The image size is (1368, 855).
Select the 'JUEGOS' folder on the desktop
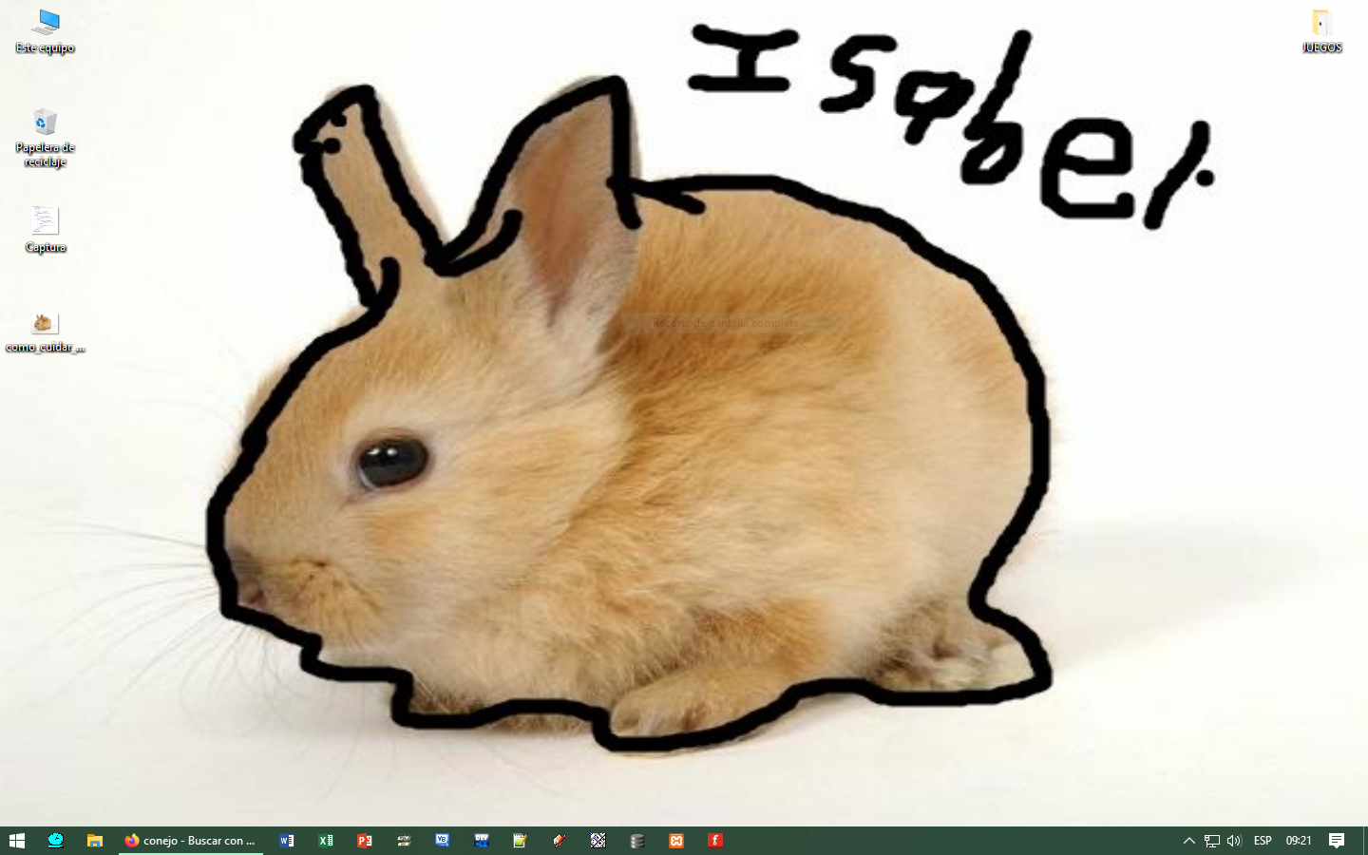tap(1321, 31)
